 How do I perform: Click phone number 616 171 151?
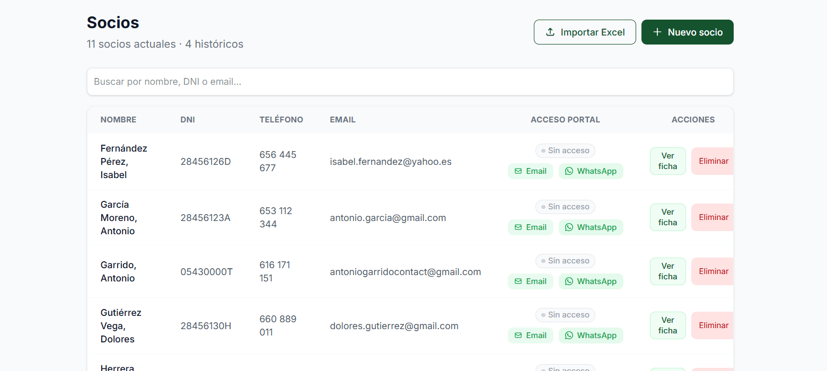coord(275,272)
